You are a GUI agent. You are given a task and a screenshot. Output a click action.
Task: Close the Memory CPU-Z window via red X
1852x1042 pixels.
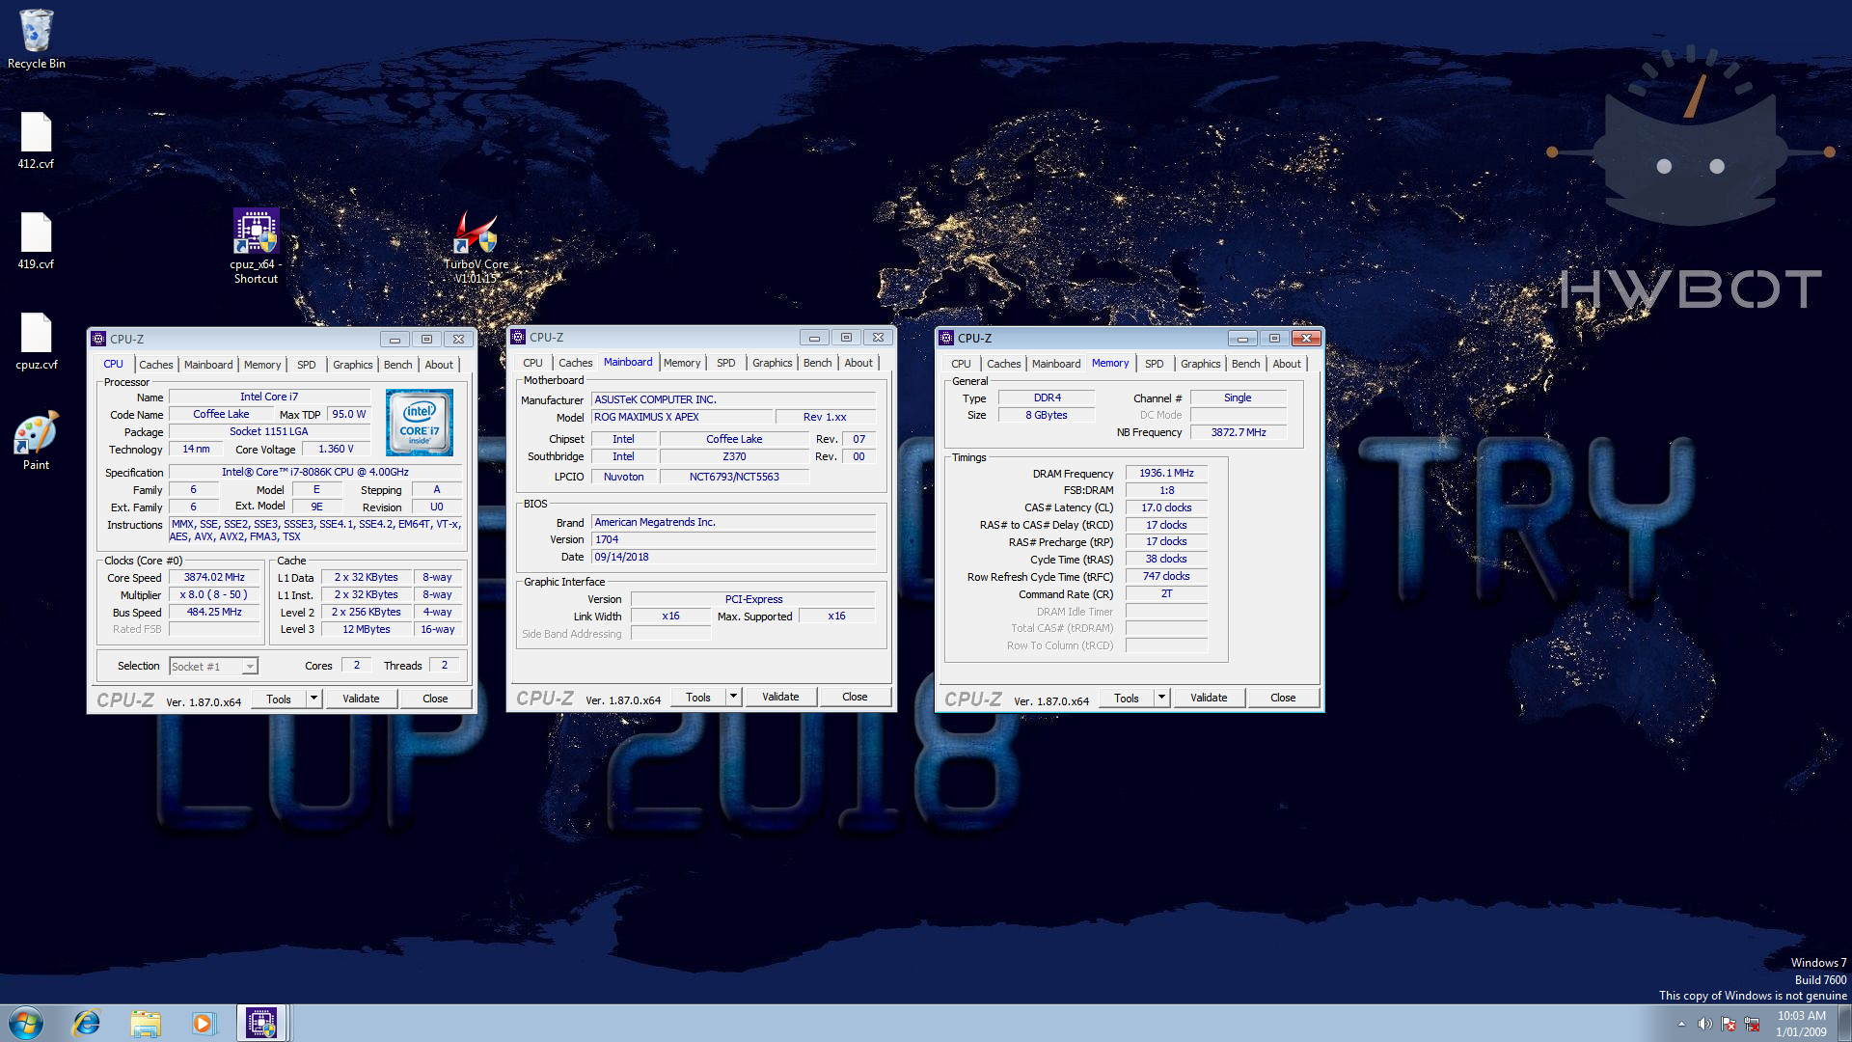[x=1306, y=338]
